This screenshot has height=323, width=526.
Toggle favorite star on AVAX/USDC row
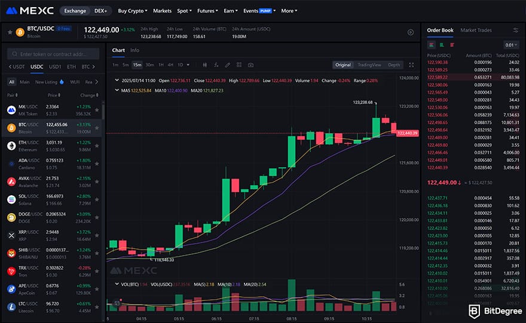click(97, 182)
